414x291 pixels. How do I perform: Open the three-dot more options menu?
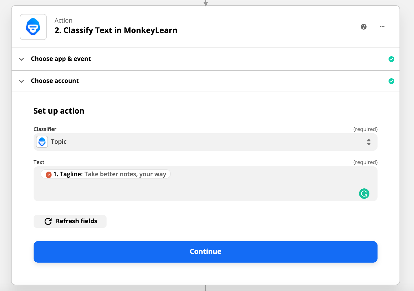pyautogui.click(x=382, y=27)
